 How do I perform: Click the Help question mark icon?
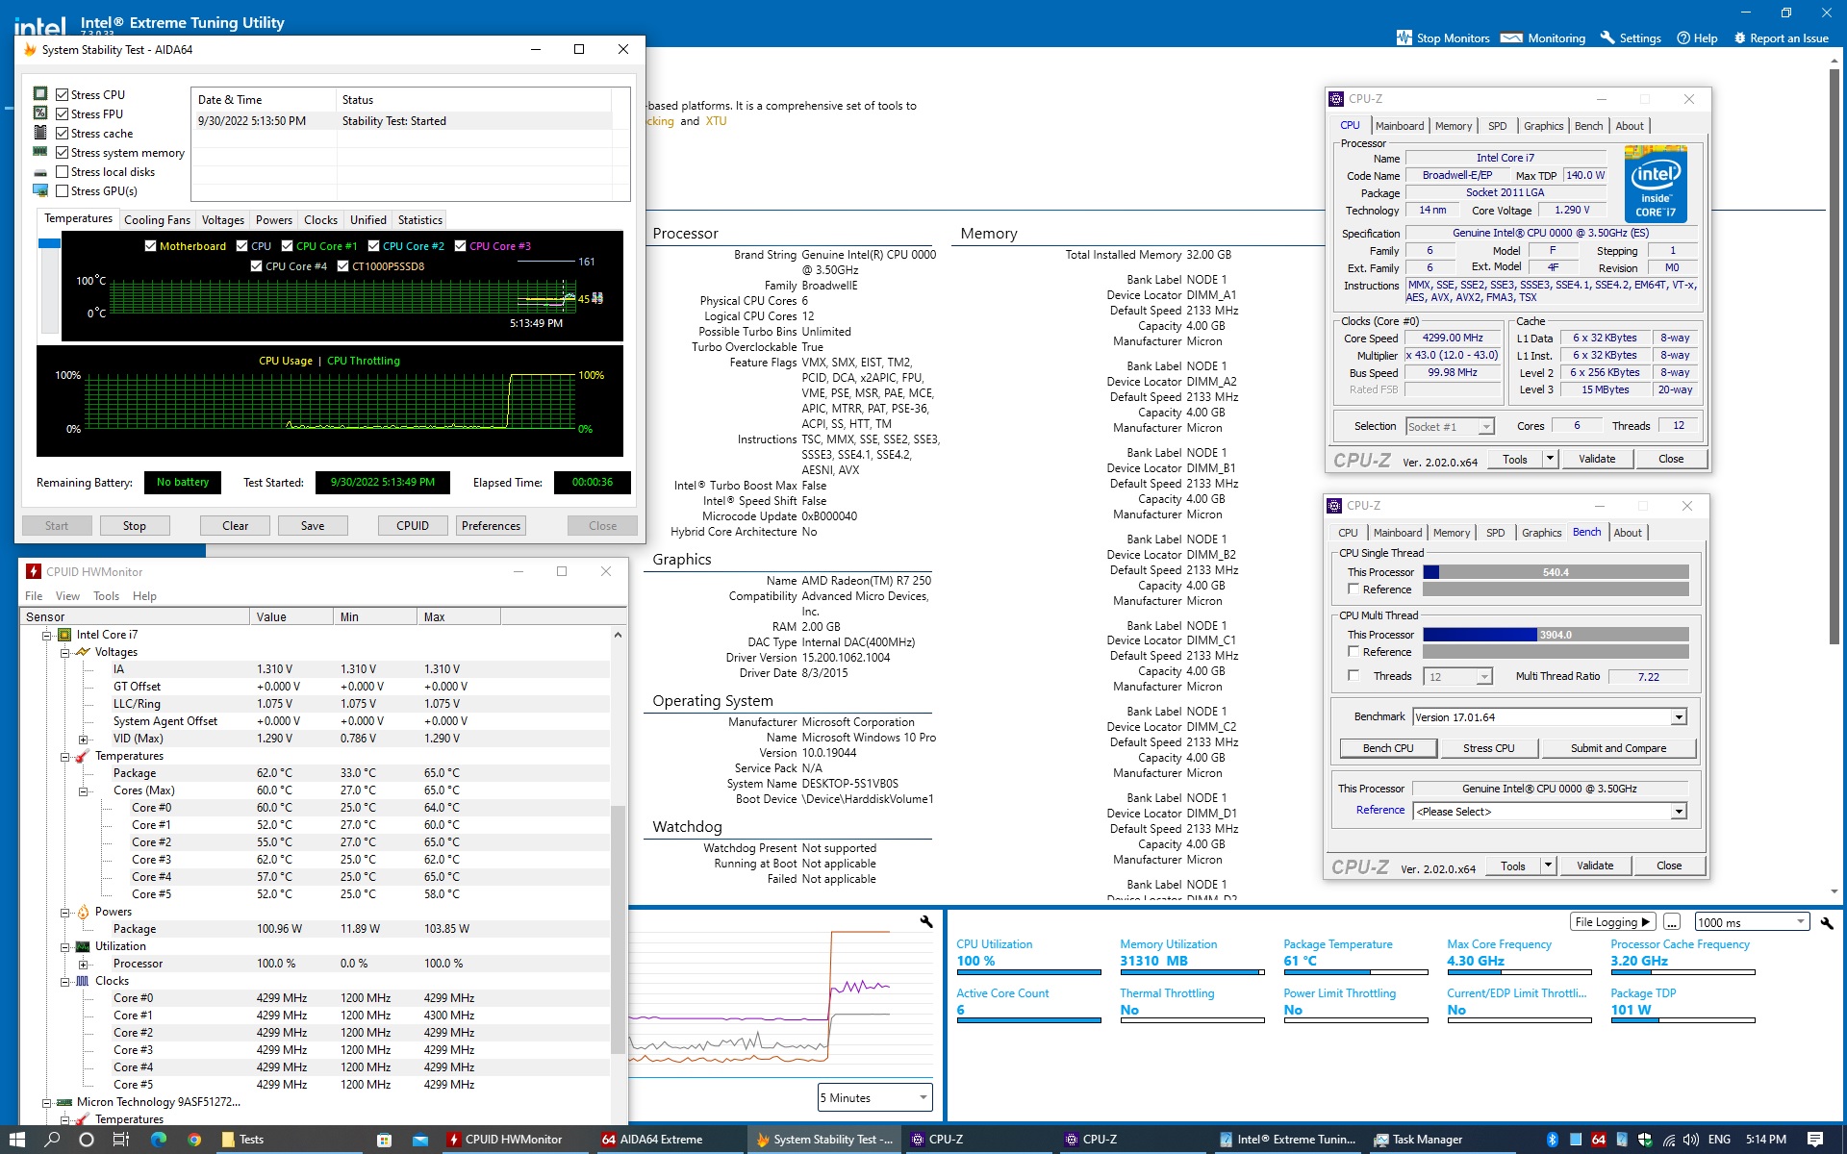pyautogui.click(x=1683, y=38)
